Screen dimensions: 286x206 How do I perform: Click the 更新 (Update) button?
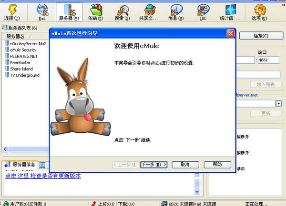(266, 113)
